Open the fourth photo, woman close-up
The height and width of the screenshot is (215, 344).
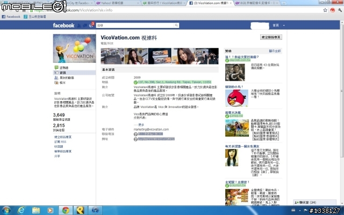(x=183, y=56)
